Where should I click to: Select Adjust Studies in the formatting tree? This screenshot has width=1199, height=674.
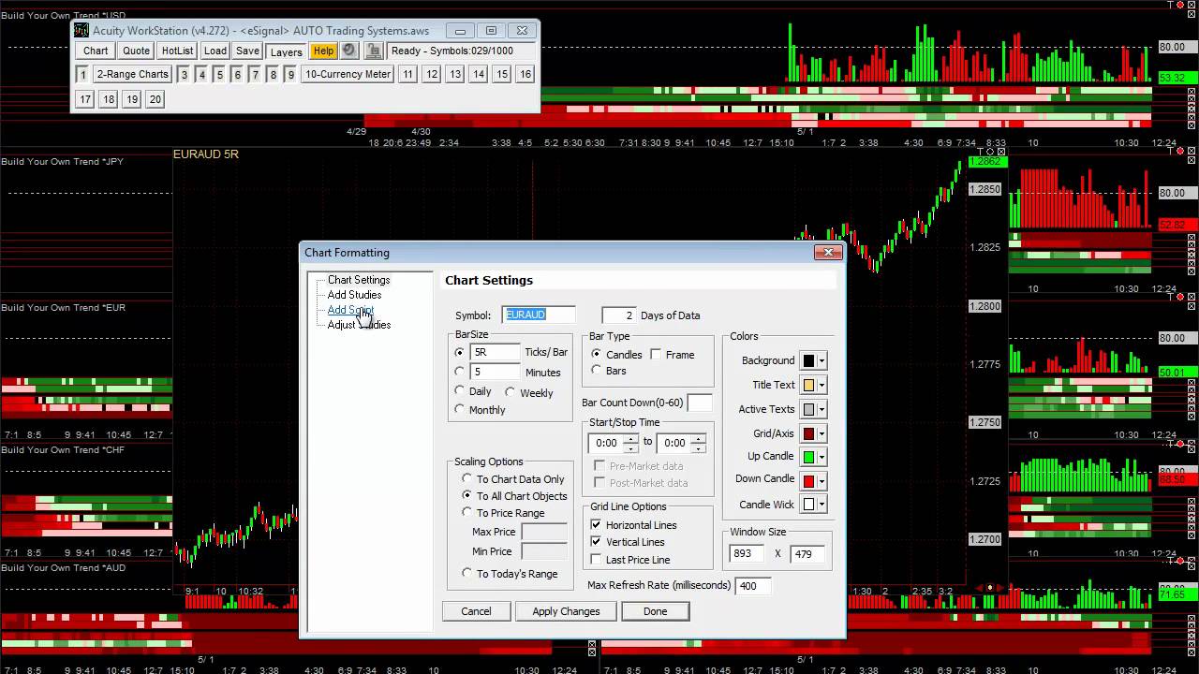(359, 325)
